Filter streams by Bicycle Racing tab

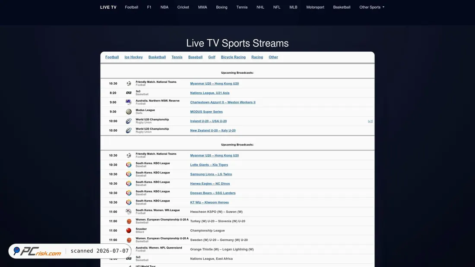(233, 57)
